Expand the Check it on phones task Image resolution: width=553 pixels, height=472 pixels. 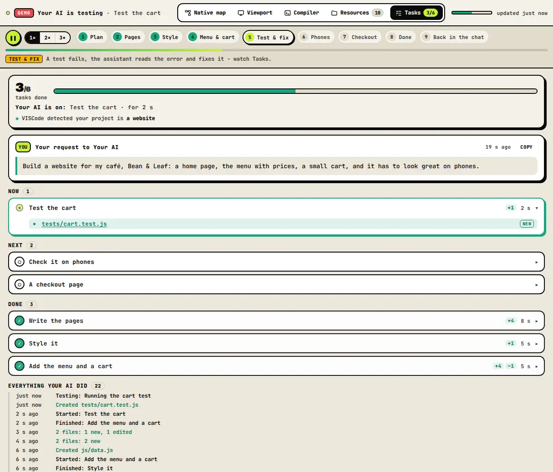[537, 262]
